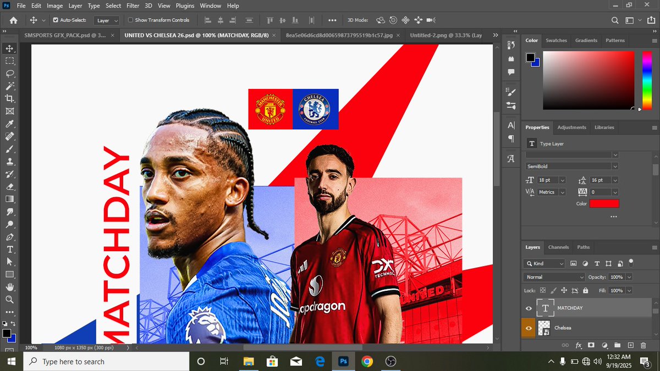Image resolution: width=660 pixels, height=371 pixels.
Task: Toggle lock image pixels brush icon
Action: click(553, 290)
